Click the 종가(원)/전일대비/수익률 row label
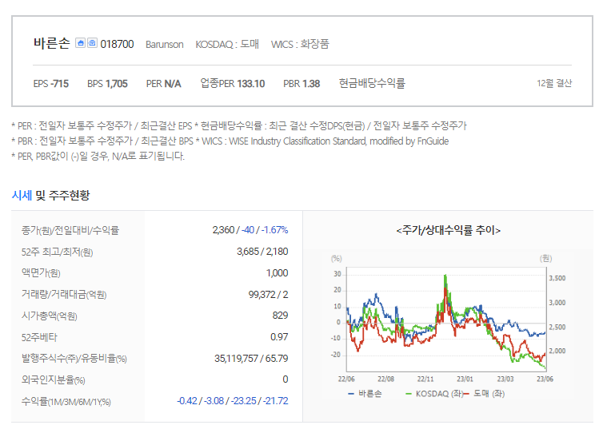 (x=70, y=230)
